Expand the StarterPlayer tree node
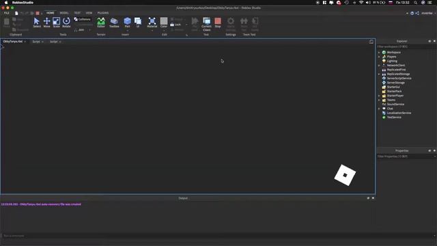The image size is (437, 246). coord(379,96)
